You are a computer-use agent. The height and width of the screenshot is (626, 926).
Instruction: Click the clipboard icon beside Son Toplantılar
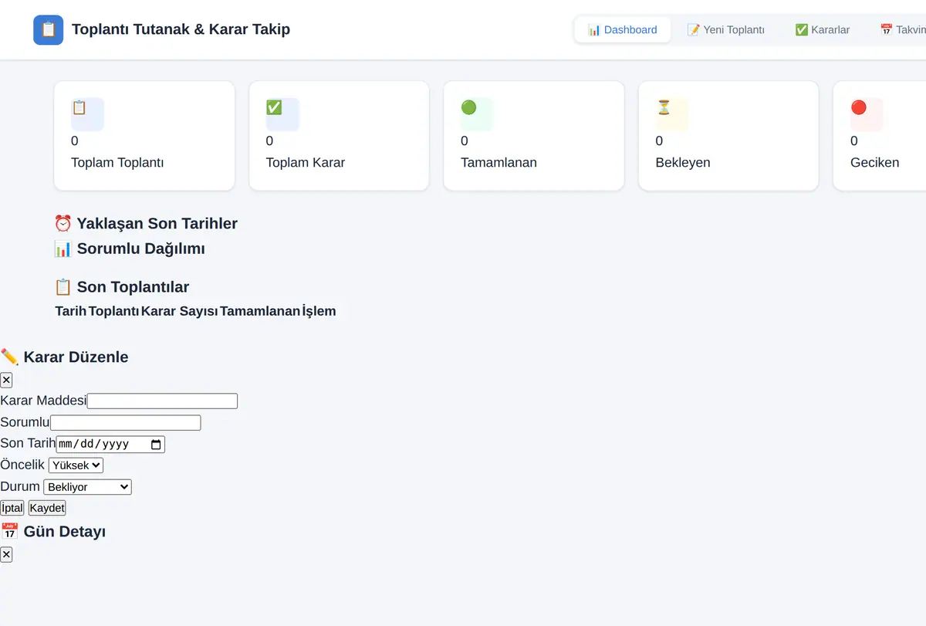click(63, 287)
